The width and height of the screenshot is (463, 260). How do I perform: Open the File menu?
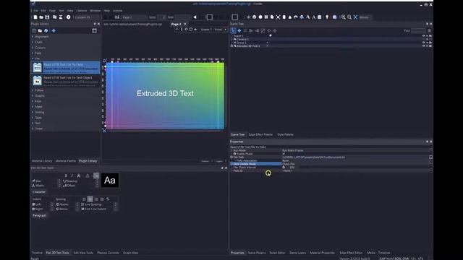[35, 11]
